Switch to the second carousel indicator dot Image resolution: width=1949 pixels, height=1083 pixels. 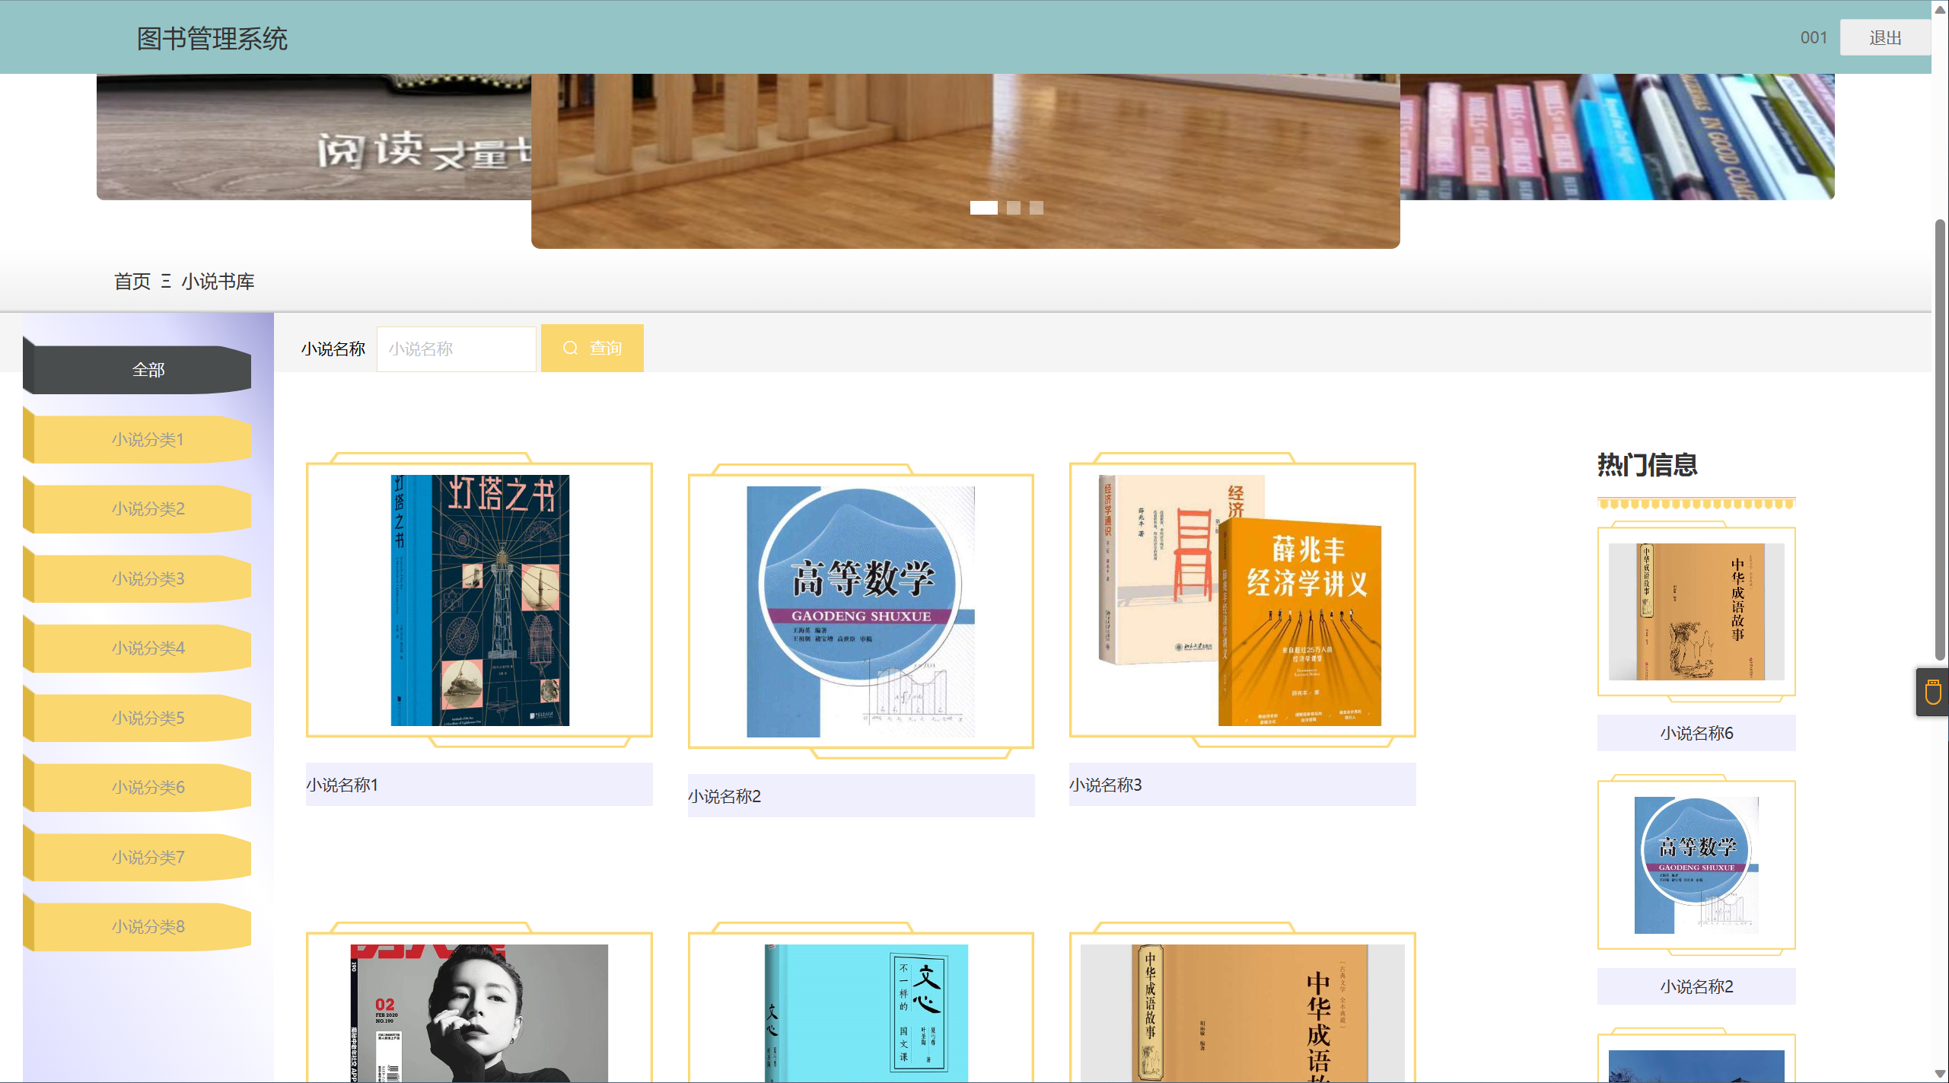[x=1013, y=208]
